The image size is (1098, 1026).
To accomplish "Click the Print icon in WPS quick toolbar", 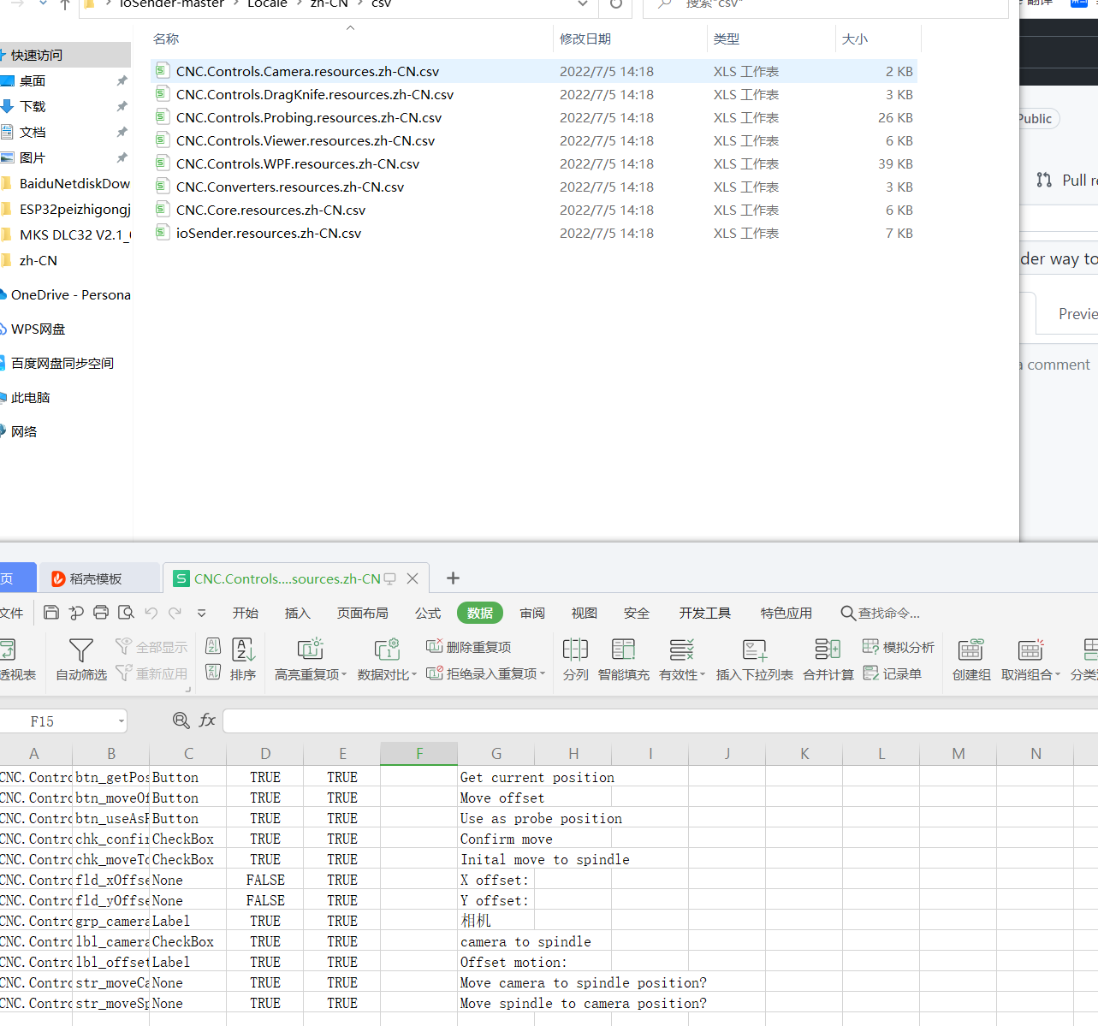I will click(x=101, y=613).
